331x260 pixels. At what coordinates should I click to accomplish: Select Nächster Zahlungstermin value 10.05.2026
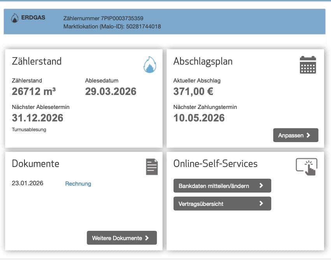point(199,118)
